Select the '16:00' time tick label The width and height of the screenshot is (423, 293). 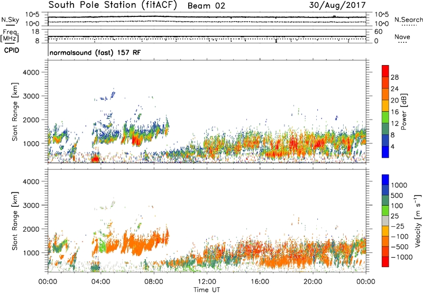click(x=260, y=282)
